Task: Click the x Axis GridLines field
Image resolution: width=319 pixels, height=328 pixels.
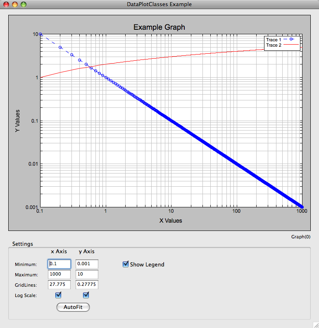Action: 59,285
